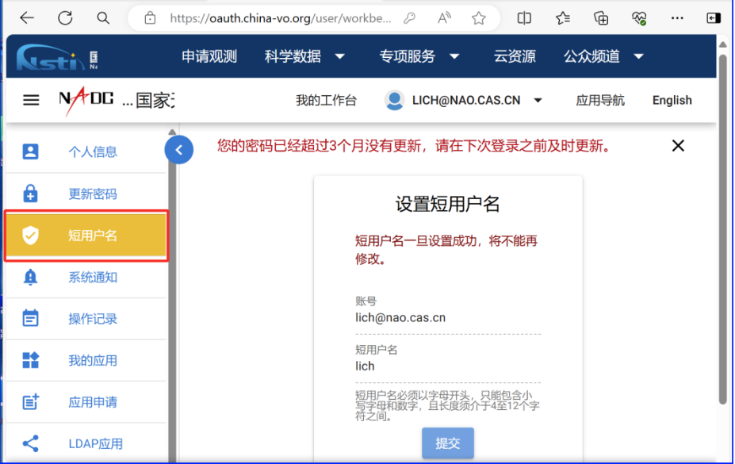
Task: Switch language to English
Action: pos(672,100)
